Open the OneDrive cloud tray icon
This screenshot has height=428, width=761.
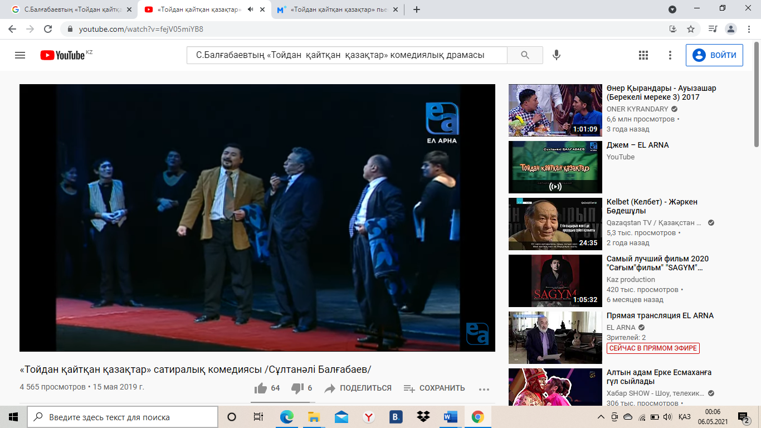[628, 417]
